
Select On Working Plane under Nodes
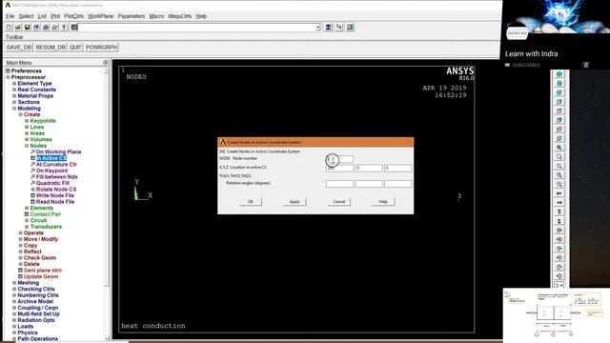point(59,151)
